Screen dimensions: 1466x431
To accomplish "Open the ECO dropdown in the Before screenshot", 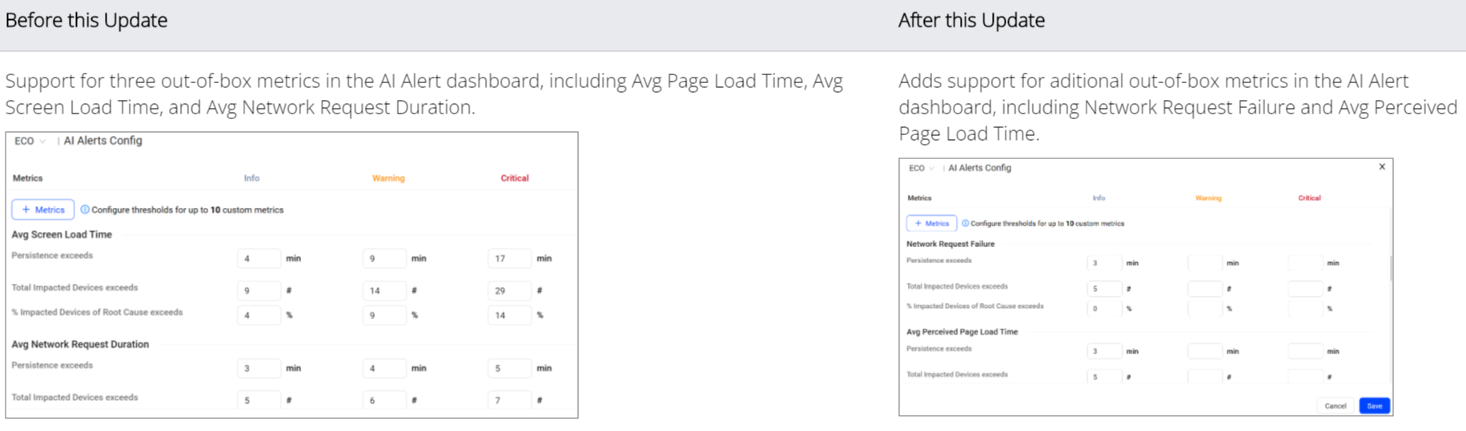I will tap(30, 141).
